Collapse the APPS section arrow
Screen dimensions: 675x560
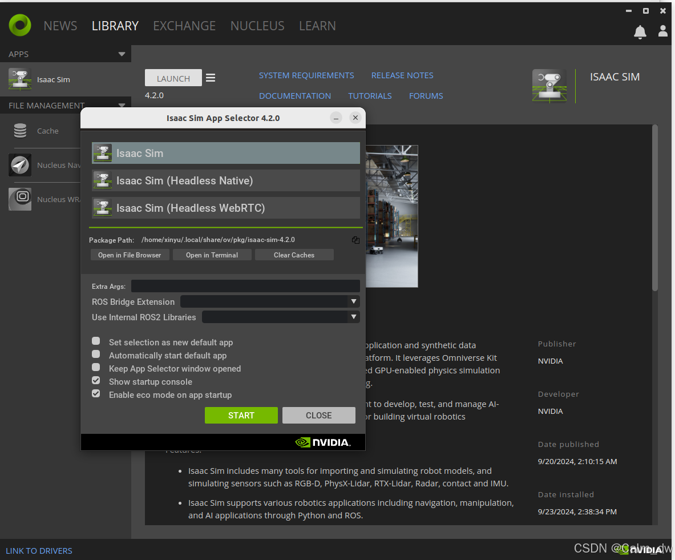point(122,54)
